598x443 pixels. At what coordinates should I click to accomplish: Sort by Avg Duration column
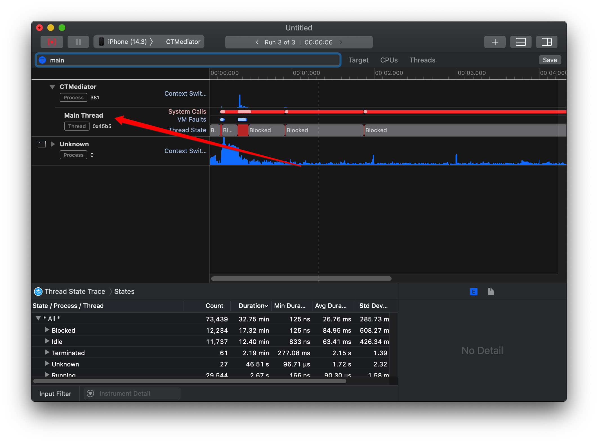(x=331, y=306)
